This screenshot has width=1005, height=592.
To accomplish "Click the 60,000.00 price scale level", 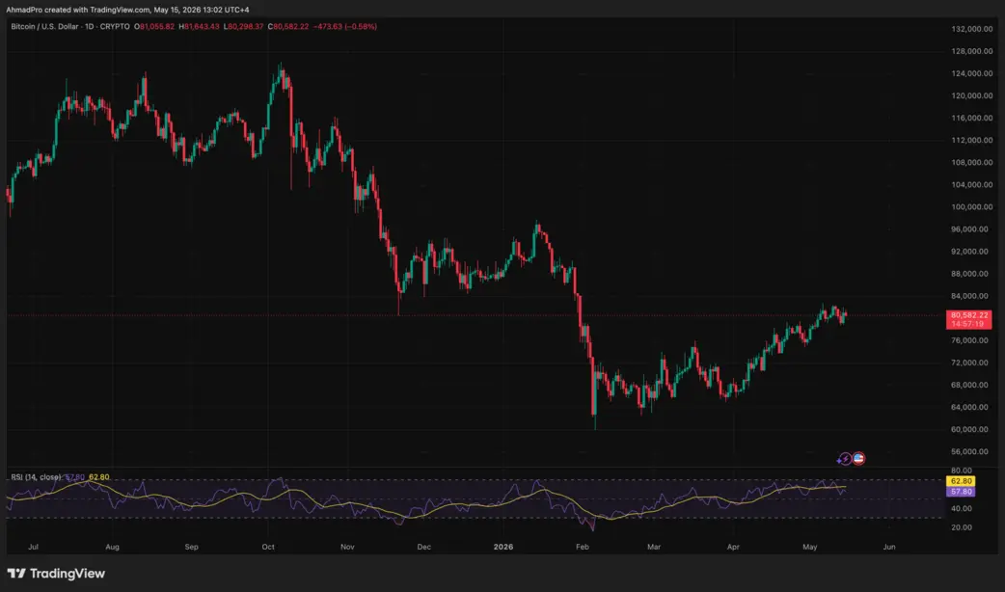I will click(973, 429).
